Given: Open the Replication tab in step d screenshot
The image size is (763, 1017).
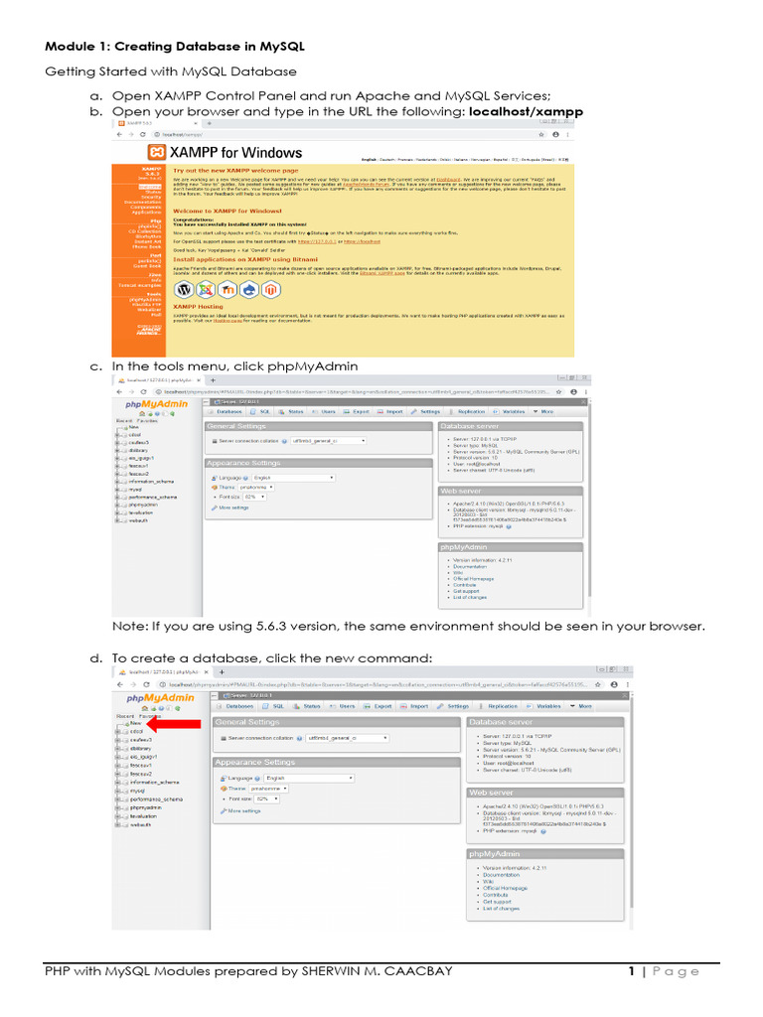Looking at the screenshot, I should [499, 706].
